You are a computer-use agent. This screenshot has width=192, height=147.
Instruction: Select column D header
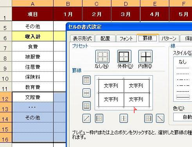126,4
